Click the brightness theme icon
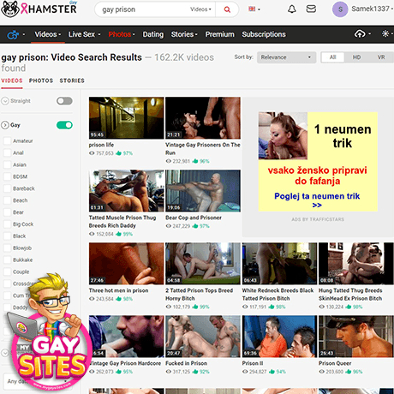 [385, 33]
